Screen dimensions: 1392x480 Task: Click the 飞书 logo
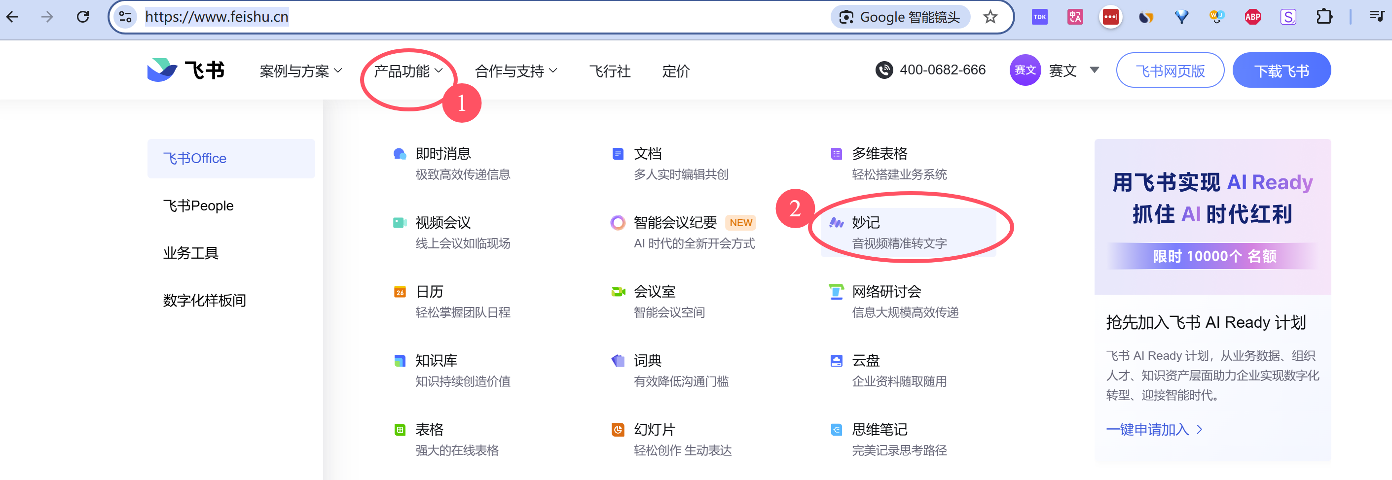(186, 70)
